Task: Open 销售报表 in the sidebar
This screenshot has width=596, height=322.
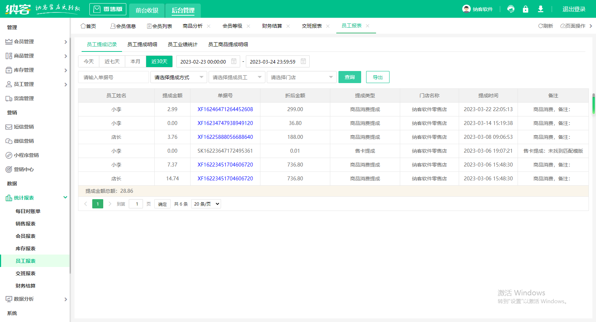Action: 26,224
